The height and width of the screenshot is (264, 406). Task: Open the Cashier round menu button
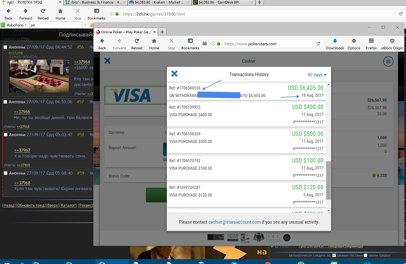click(x=388, y=61)
